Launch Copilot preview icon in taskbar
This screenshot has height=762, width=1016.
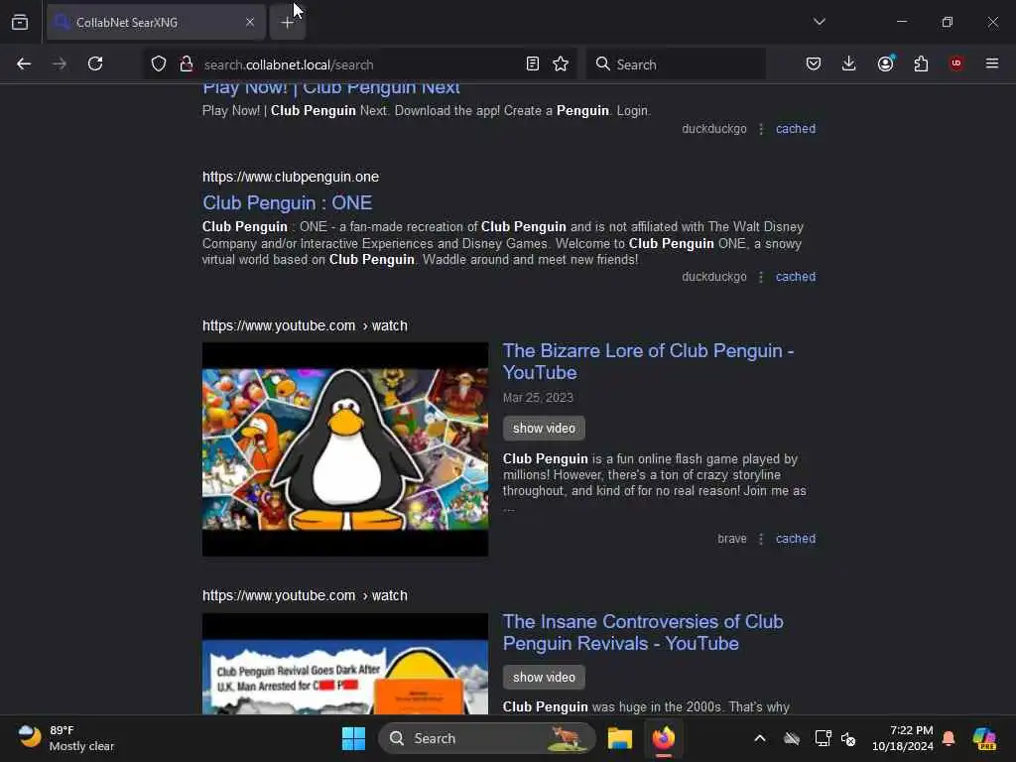pyautogui.click(x=984, y=738)
